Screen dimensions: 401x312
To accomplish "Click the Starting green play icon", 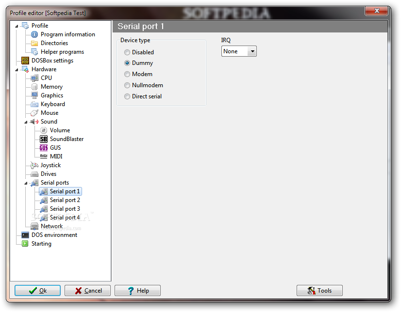I will tap(25, 244).
